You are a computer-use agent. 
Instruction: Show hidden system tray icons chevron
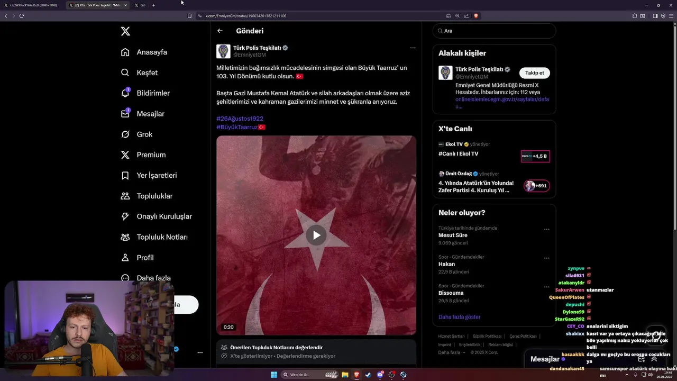[626, 375]
